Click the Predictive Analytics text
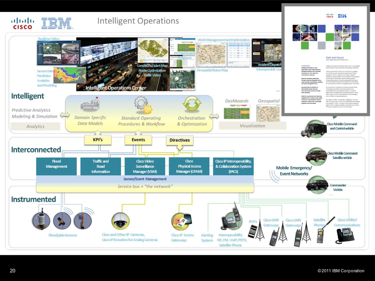Image resolution: width=375 pixels, height=281 pixels. (x=31, y=110)
